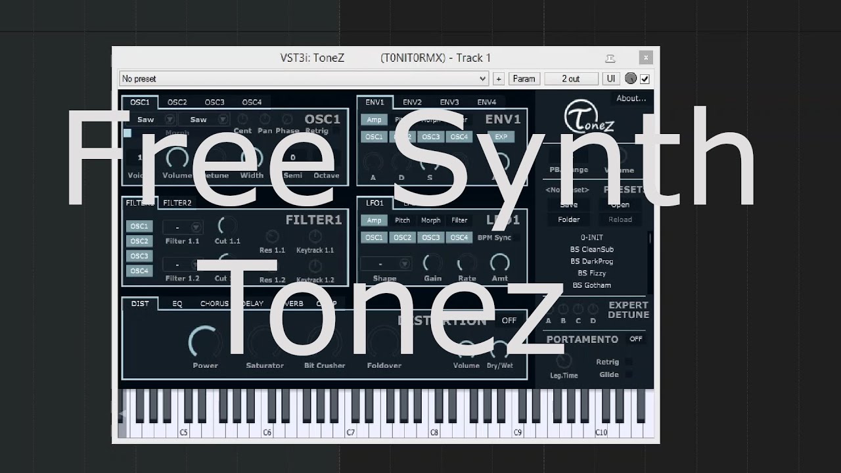Click the Keytrack 1.1 knob
Image resolution: width=841 pixels, height=473 pixels.
pyautogui.click(x=315, y=236)
